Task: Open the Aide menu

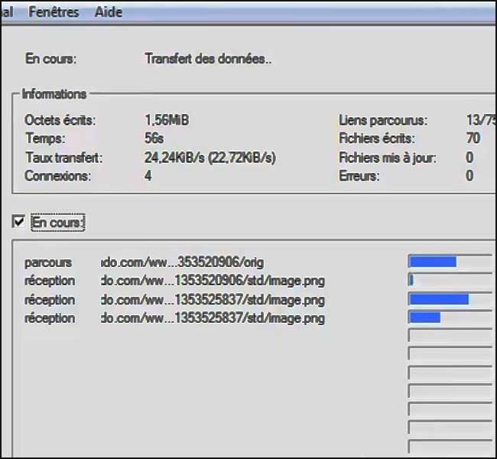Action: [x=109, y=12]
